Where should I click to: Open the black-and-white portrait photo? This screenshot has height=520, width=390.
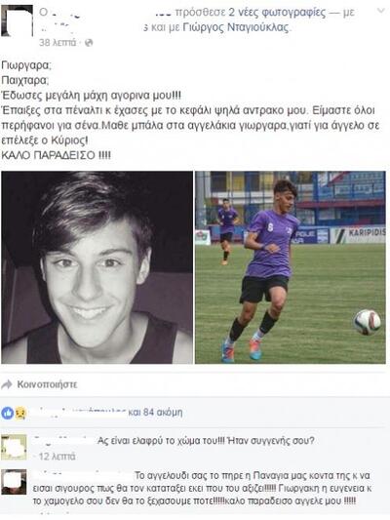pos(97,267)
